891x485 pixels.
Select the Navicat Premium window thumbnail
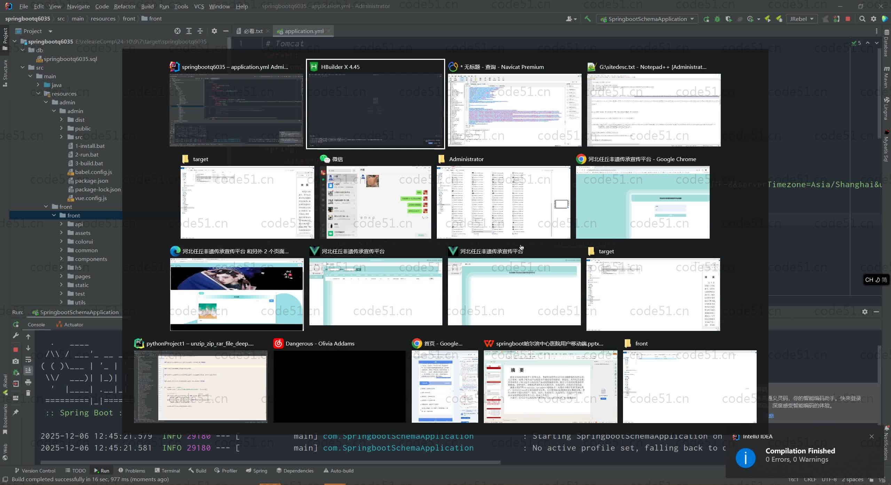[x=514, y=110]
